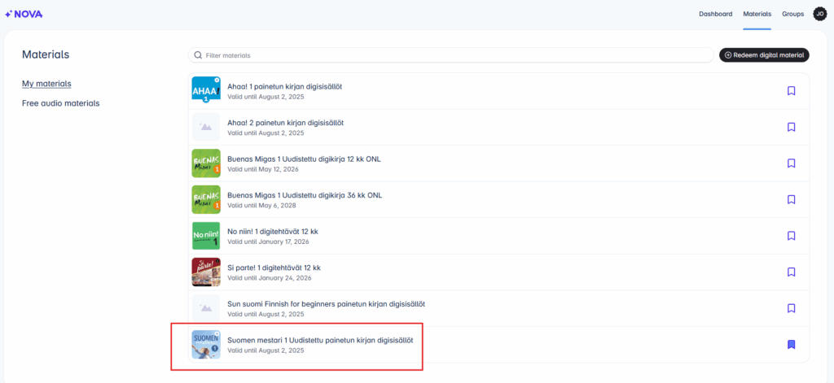Image resolution: width=834 pixels, height=383 pixels.
Task: Click 'Valid until January 17, 2026' text
Action: pos(268,242)
